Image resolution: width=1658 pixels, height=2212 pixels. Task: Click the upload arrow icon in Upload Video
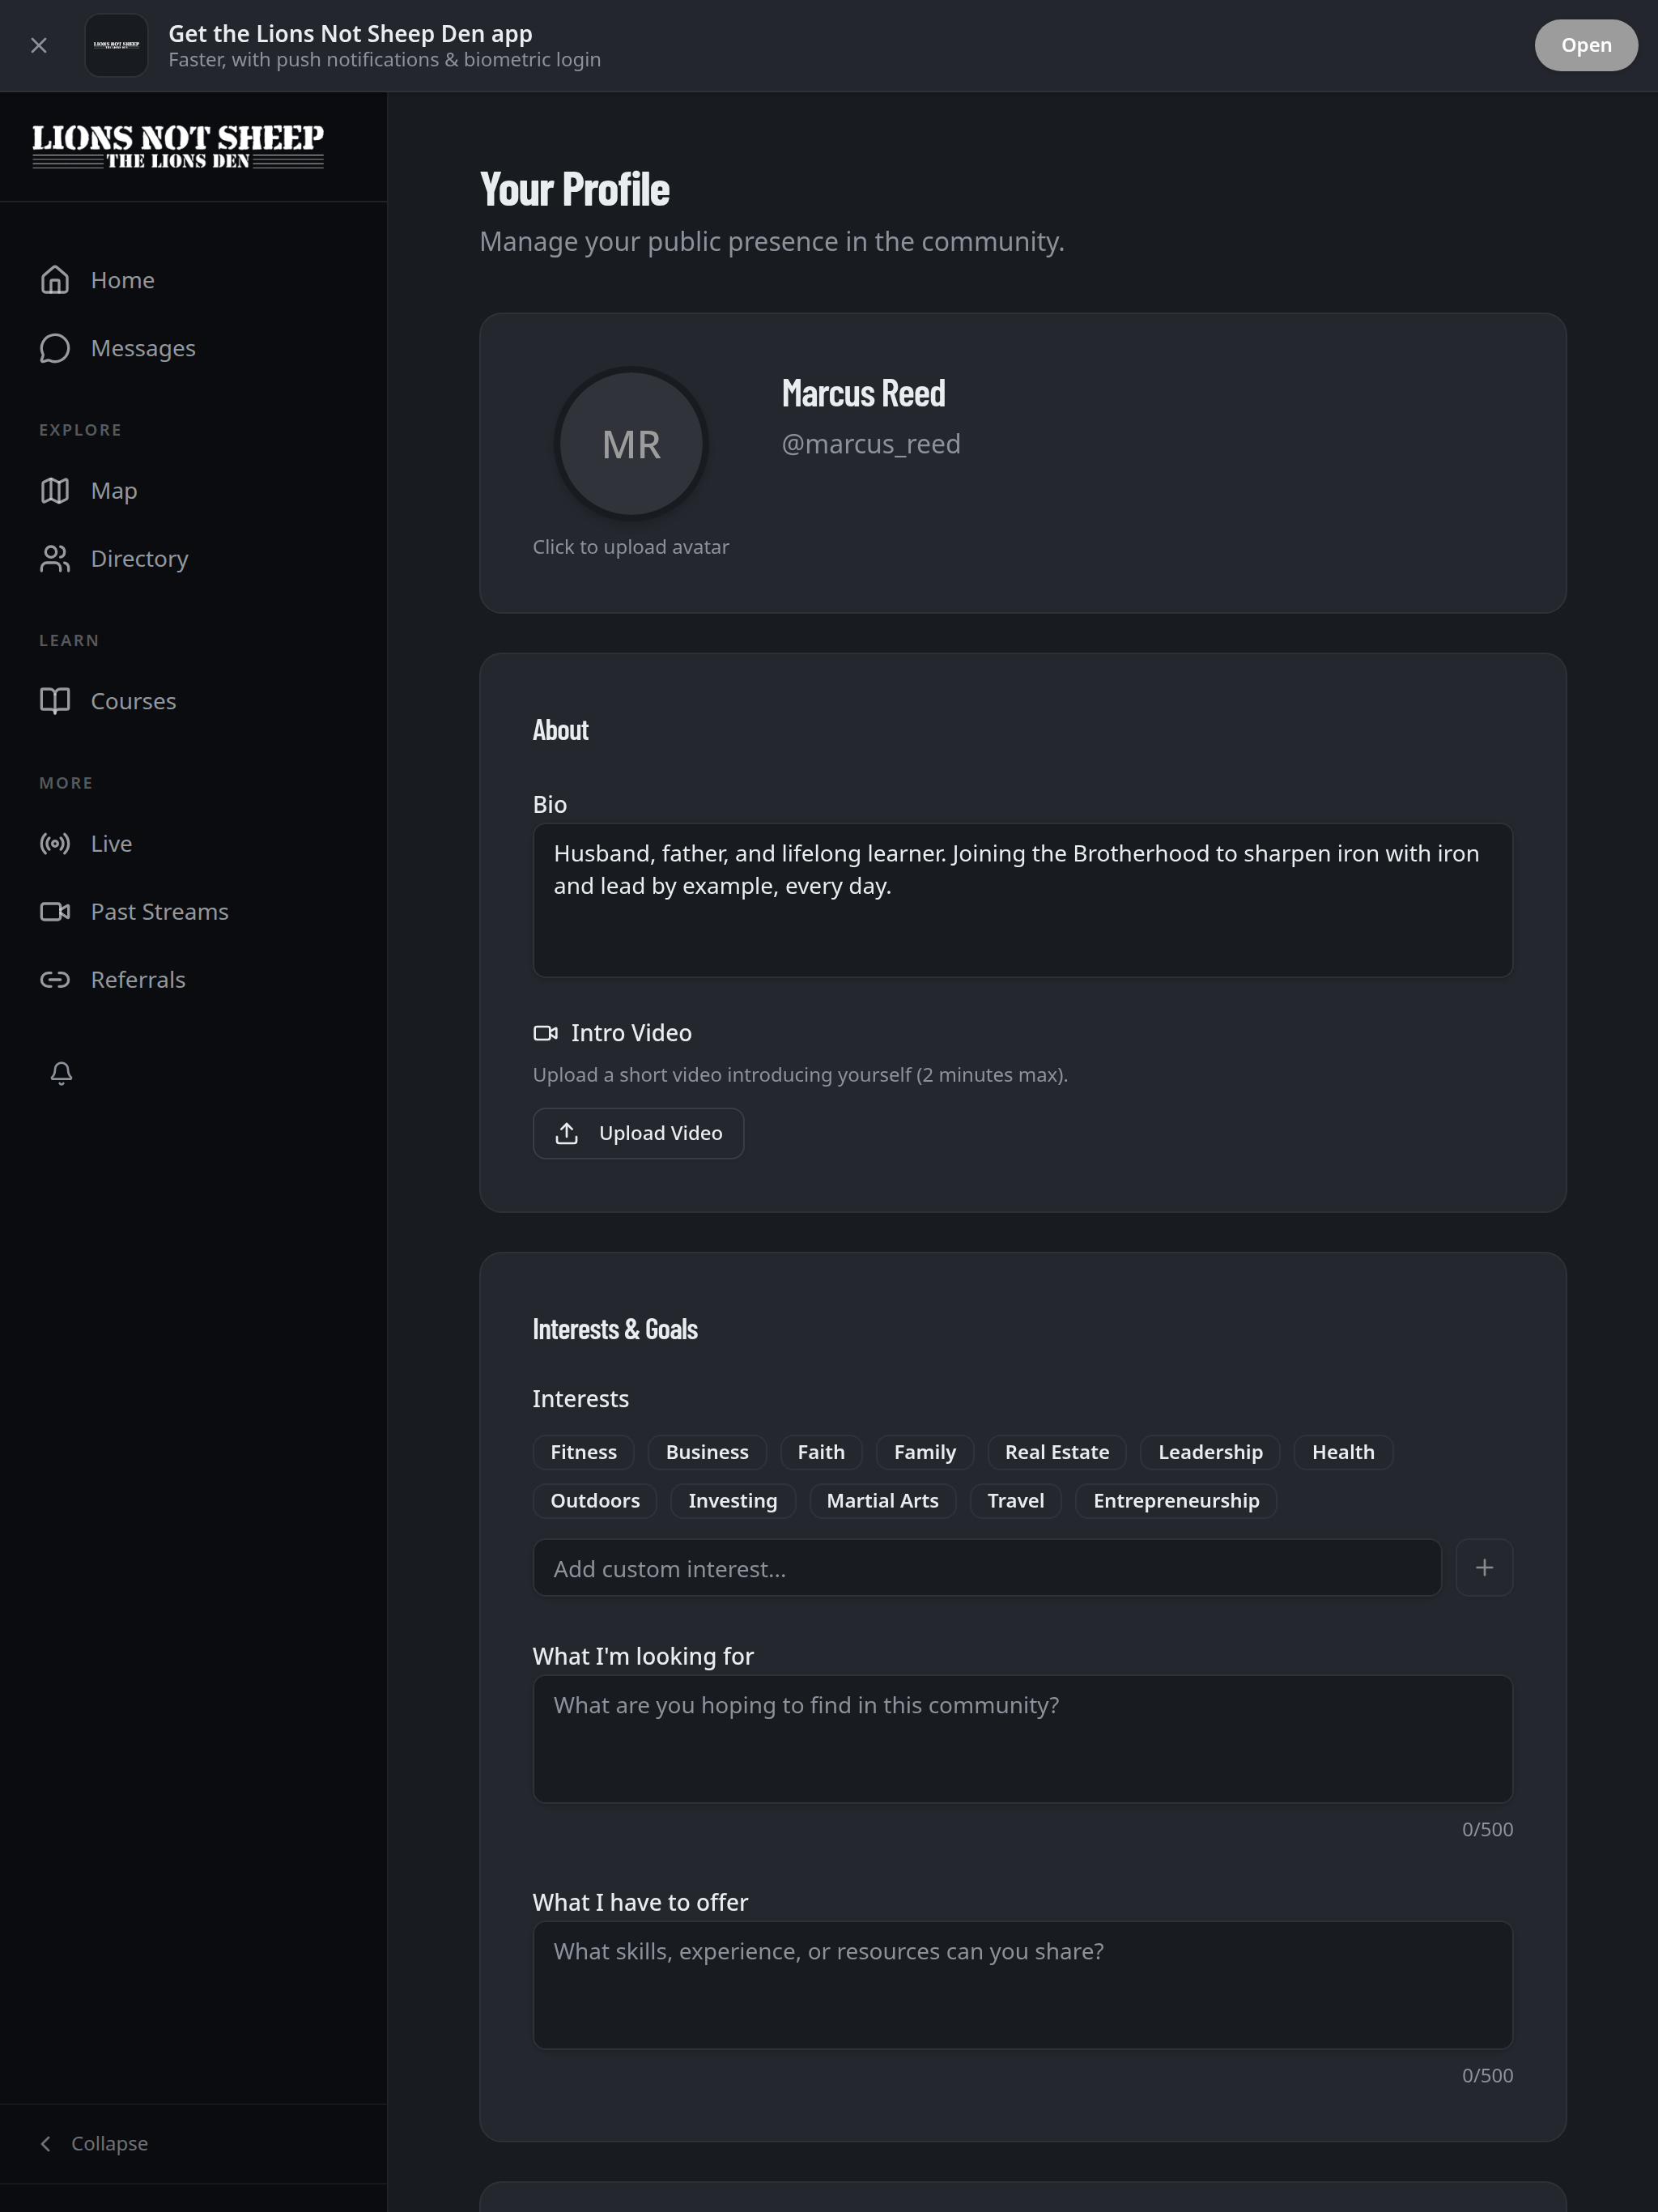click(567, 1133)
